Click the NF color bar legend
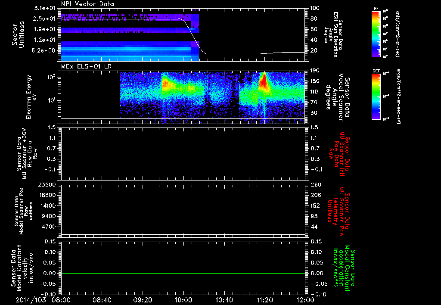441x305 pixels. [x=376, y=34]
